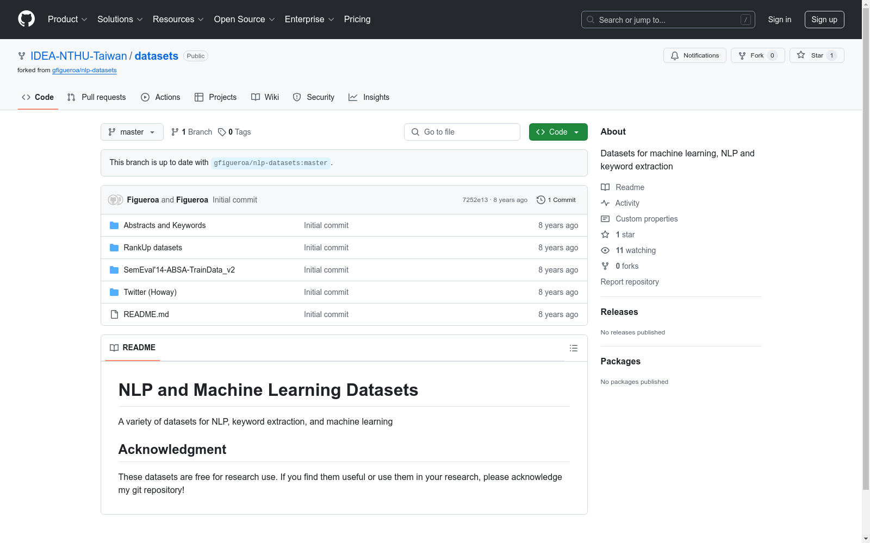This screenshot has height=543, width=870.
Task: Select the README tab in the file viewer
Action: coord(133,348)
